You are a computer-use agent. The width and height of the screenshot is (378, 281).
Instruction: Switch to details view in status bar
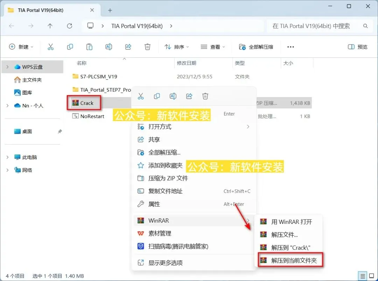[x=363, y=276]
